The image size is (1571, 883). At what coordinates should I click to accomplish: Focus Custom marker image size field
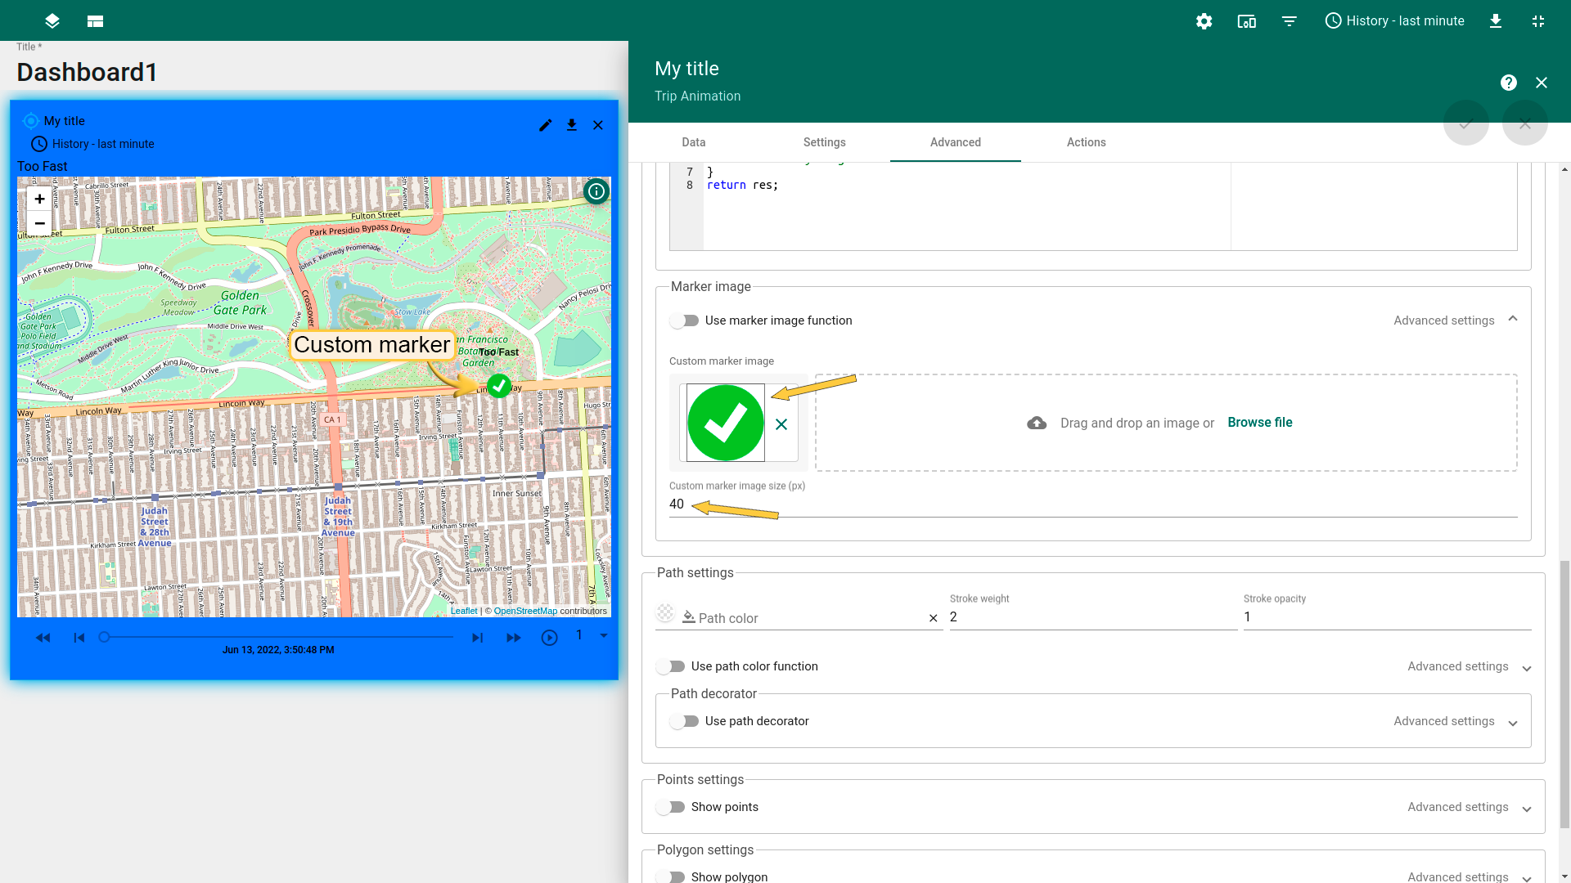point(1093,504)
